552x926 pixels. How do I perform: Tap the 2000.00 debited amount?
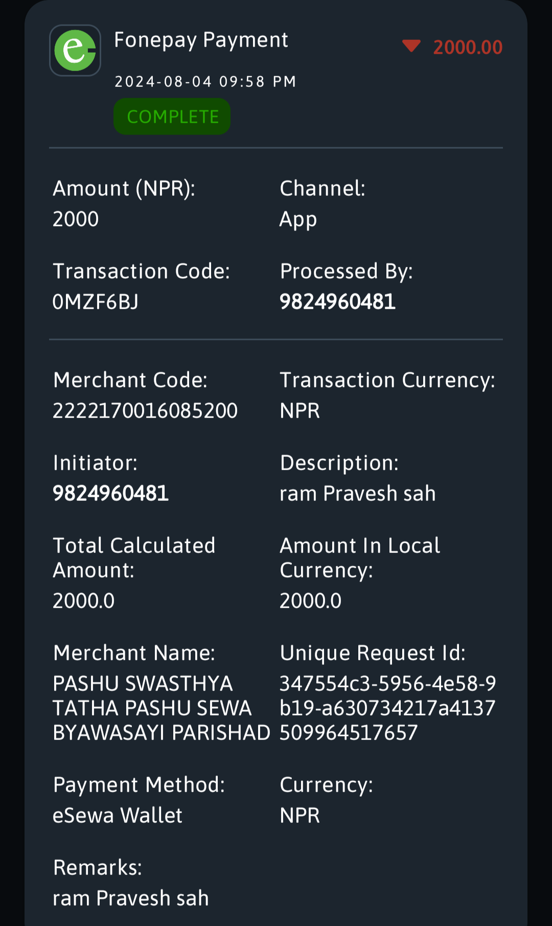(468, 47)
